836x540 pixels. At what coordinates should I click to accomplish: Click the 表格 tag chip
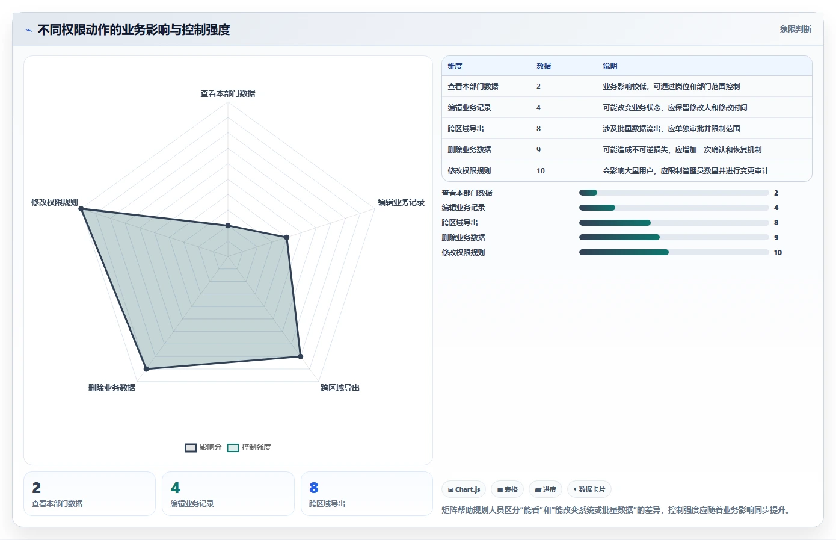(x=508, y=489)
